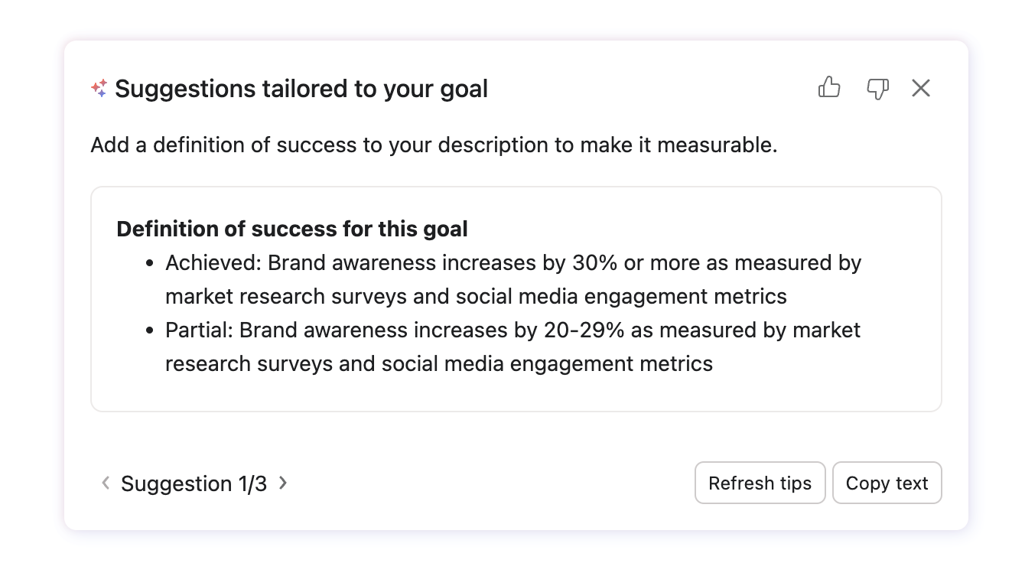Close the suggestions panel with X
1025x563 pixels.
point(921,88)
